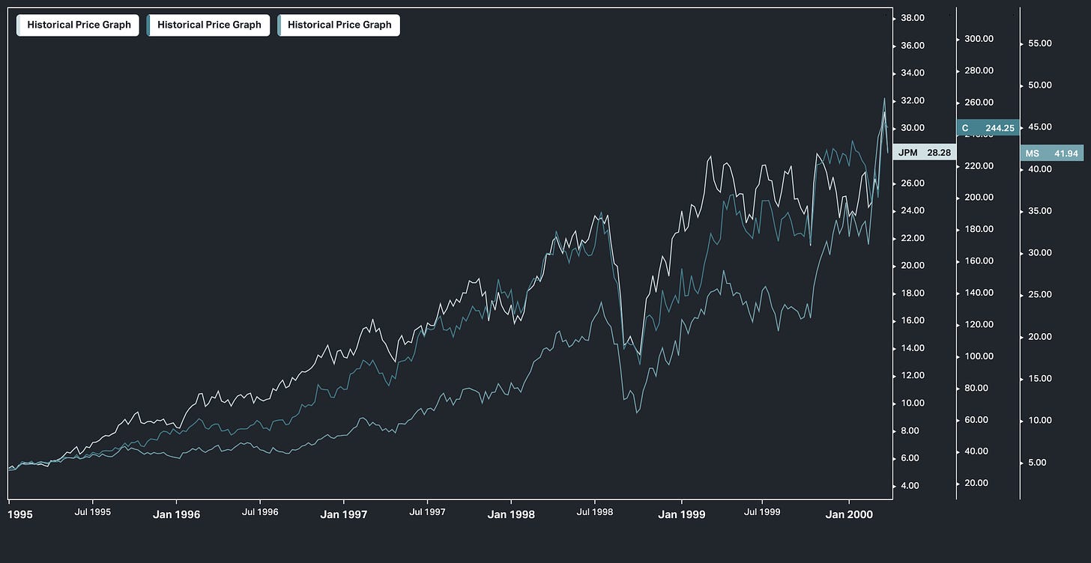Click the 'Jan 1996' date label
The image size is (1091, 563).
[x=176, y=514]
